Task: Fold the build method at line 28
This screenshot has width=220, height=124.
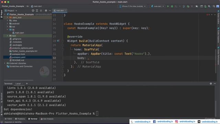Action: point(63,41)
